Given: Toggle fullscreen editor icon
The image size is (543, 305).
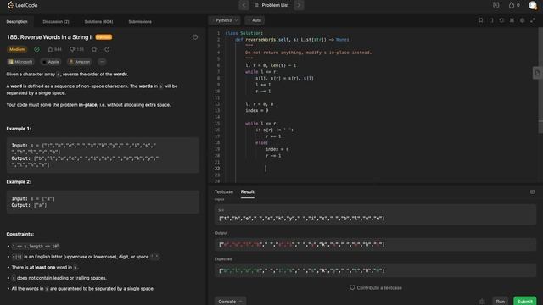Looking at the screenshot, I should [533, 20].
